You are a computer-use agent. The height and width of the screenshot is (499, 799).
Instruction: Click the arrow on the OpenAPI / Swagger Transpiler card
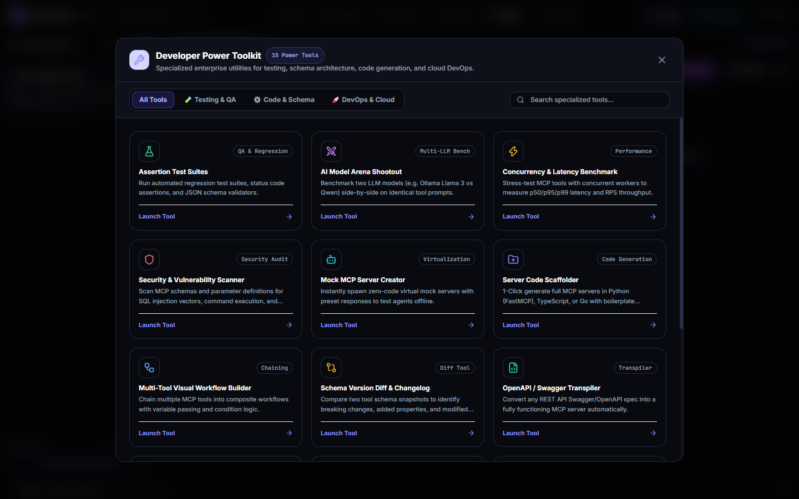[653, 433]
